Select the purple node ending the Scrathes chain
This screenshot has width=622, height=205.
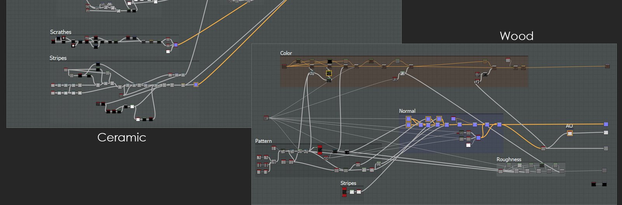(x=176, y=45)
